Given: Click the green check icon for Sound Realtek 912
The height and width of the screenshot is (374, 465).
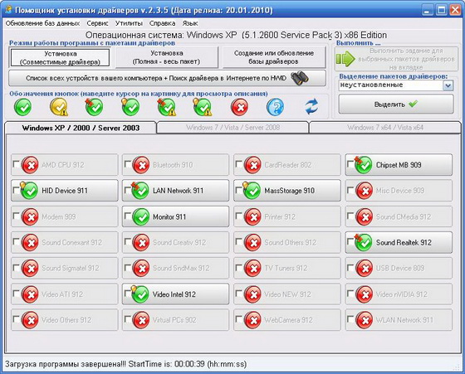Looking at the screenshot, I should coord(364,242).
